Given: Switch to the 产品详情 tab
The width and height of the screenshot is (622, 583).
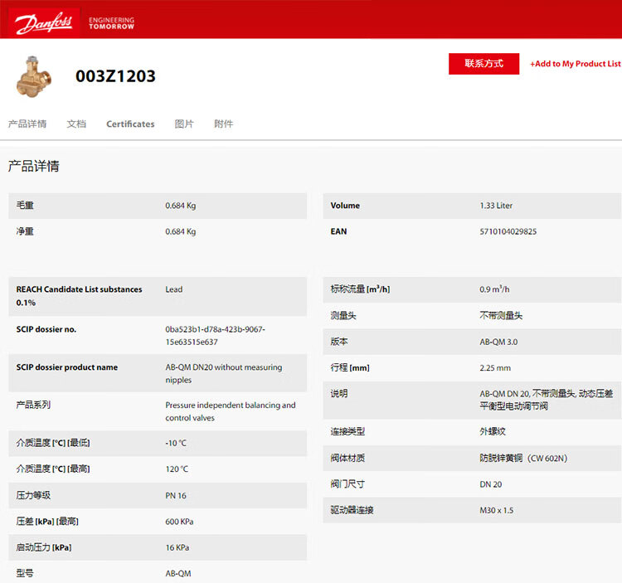Looking at the screenshot, I should 27,124.
